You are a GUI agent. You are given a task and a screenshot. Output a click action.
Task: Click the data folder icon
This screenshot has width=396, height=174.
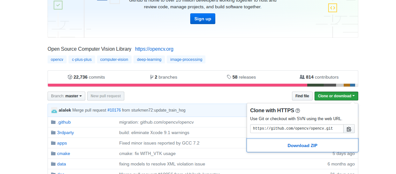point(53,164)
